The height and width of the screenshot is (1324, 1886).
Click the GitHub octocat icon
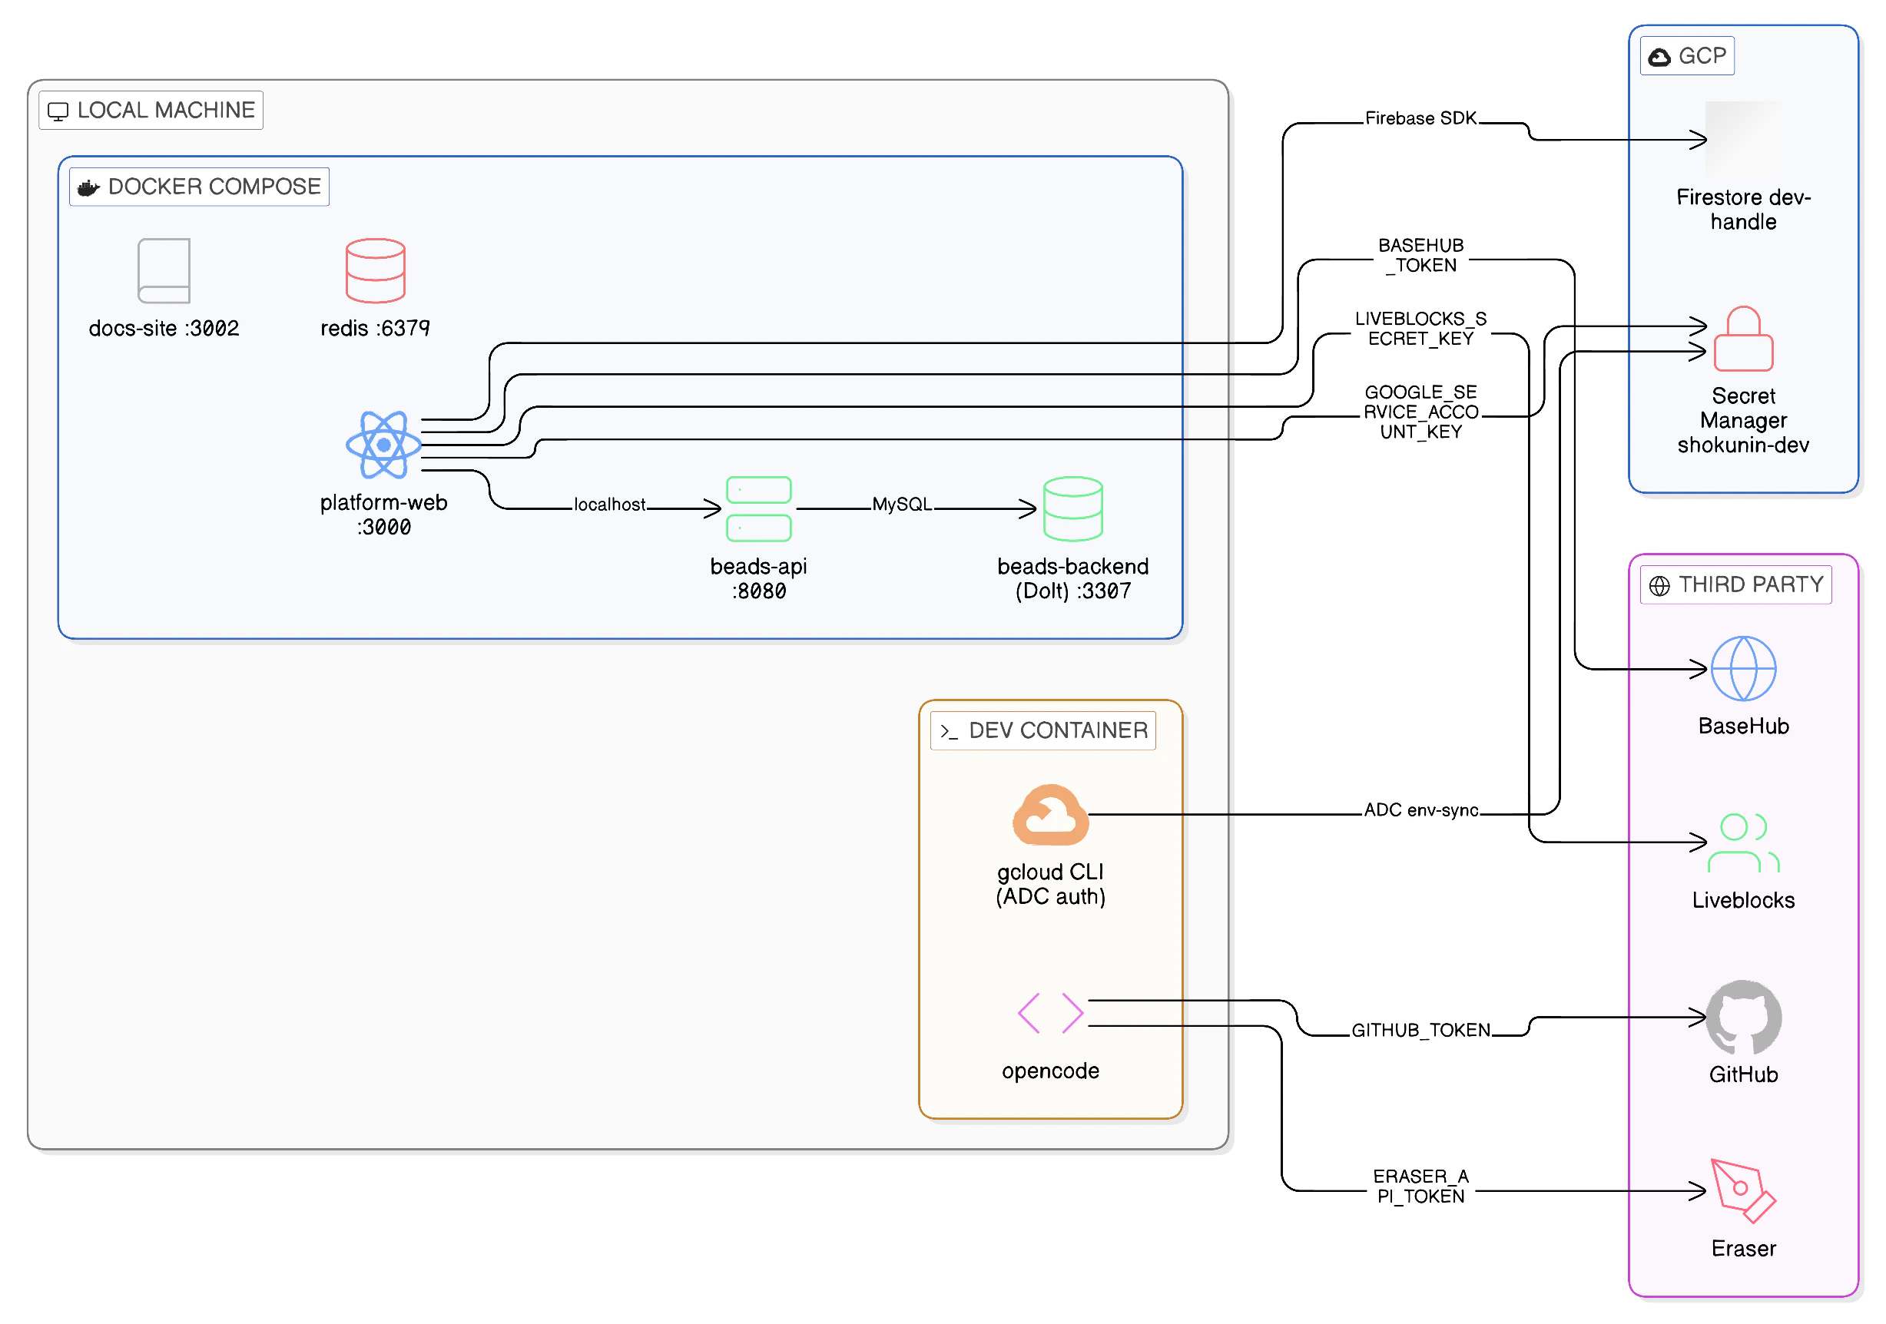click(1743, 1018)
